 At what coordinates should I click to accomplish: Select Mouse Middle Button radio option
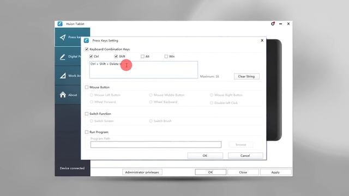[151, 95]
